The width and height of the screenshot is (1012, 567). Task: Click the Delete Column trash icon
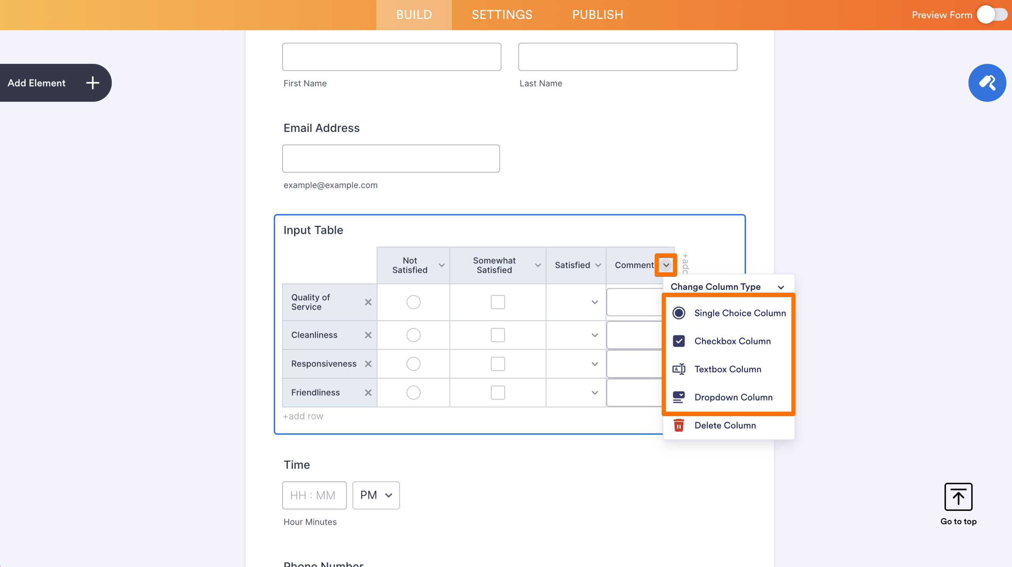679,425
